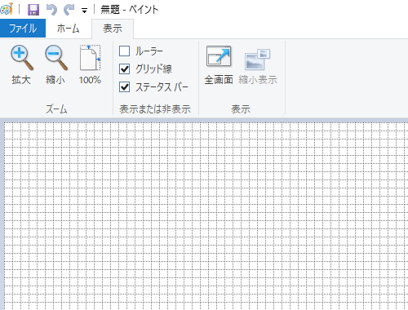Open the ファイル menu
The image size is (408, 310).
click(23, 29)
